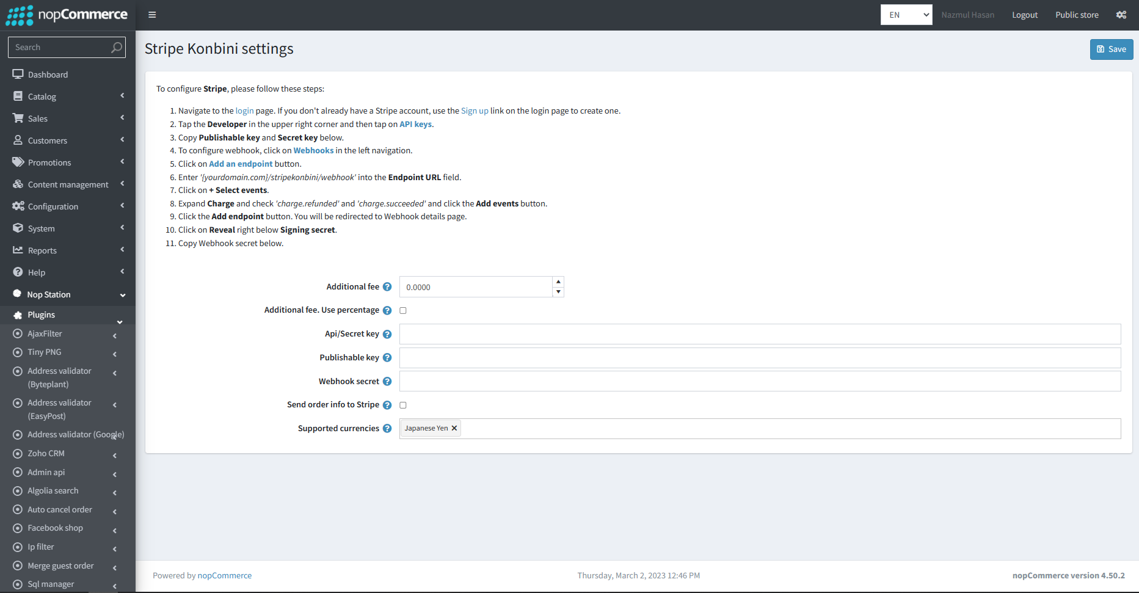This screenshot has height=593, width=1139.
Task: Click the Logout link
Action: click(1024, 15)
